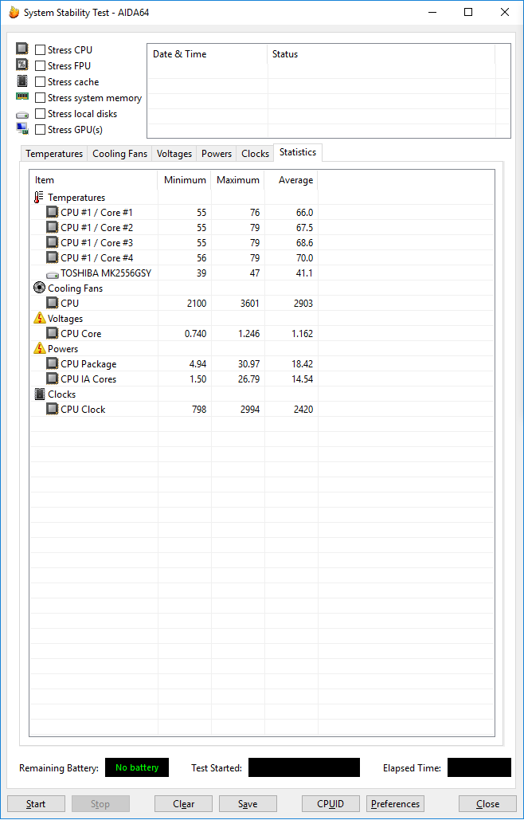This screenshot has height=820, width=524.
Task: Click the Status log column header
Action: pyautogui.click(x=381, y=54)
